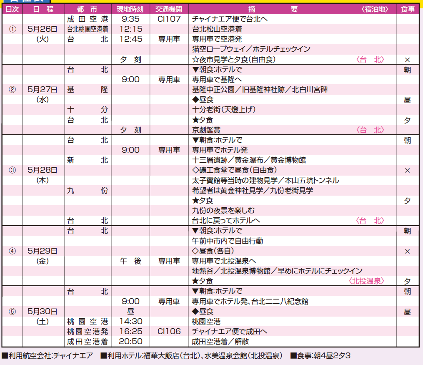Click the 20:50 arrival time

coord(131,342)
